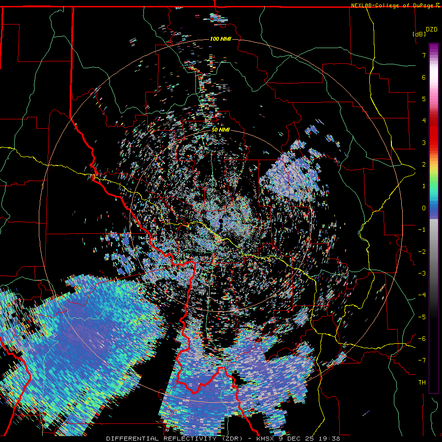This screenshot has width=442, height=442.
Task: Select the -3 dB scale tick label
Action: coord(422,273)
